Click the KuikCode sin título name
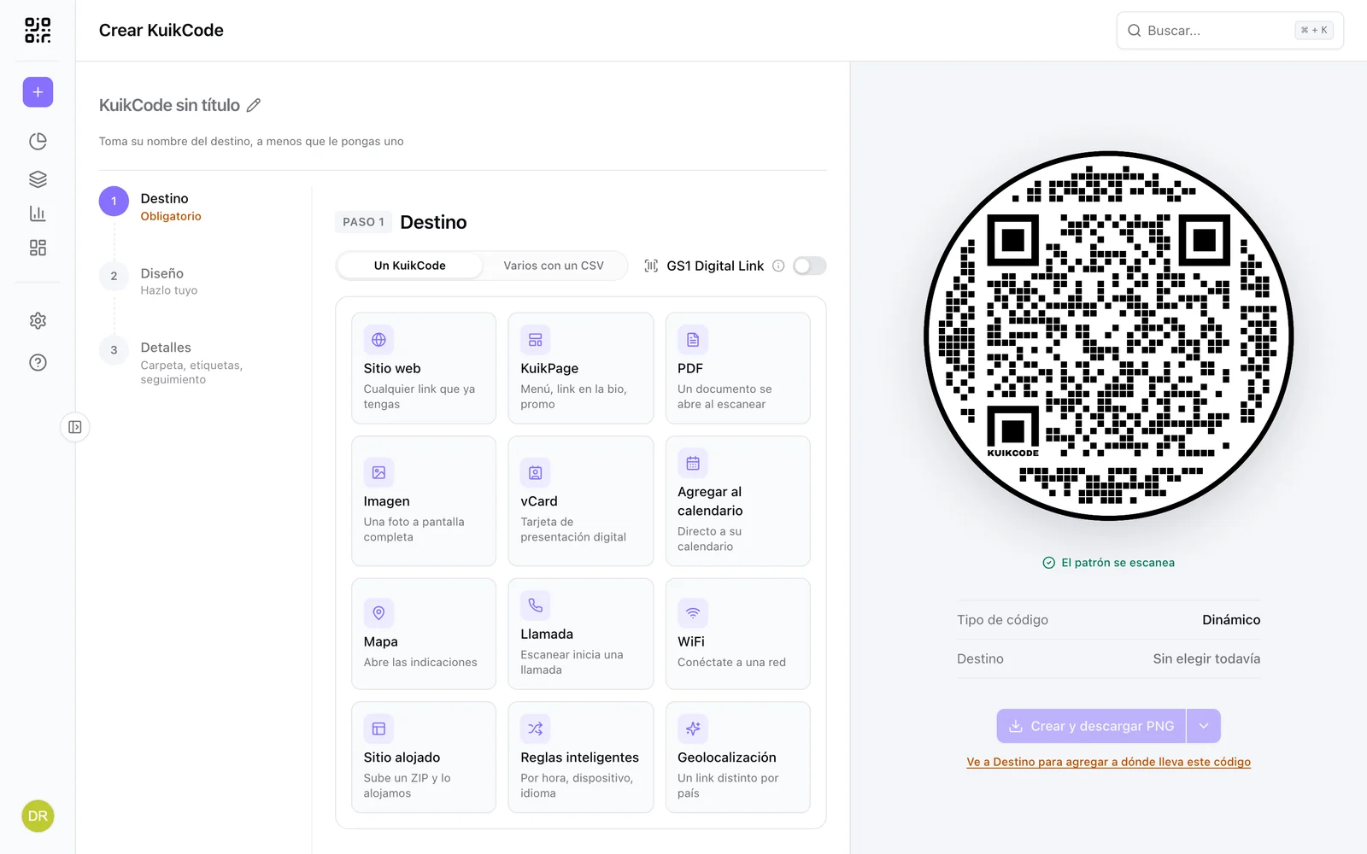1367x854 pixels. pos(169,105)
